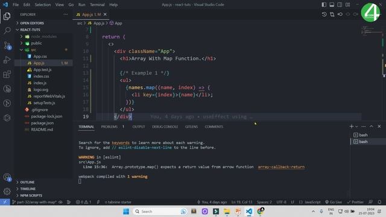Open the File menu
386x217 pixels.
point(16,5)
